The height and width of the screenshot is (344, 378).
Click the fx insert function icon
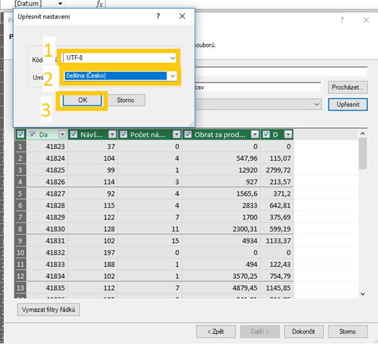coord(100,4)
